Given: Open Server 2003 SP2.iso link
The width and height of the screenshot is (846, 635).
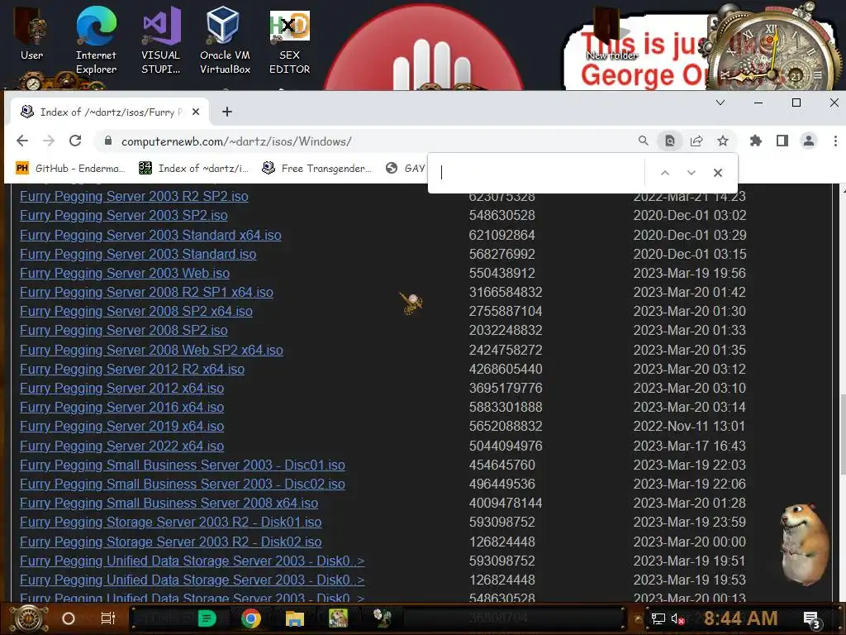Looking at the screenshot, I should tap(124, 215).
